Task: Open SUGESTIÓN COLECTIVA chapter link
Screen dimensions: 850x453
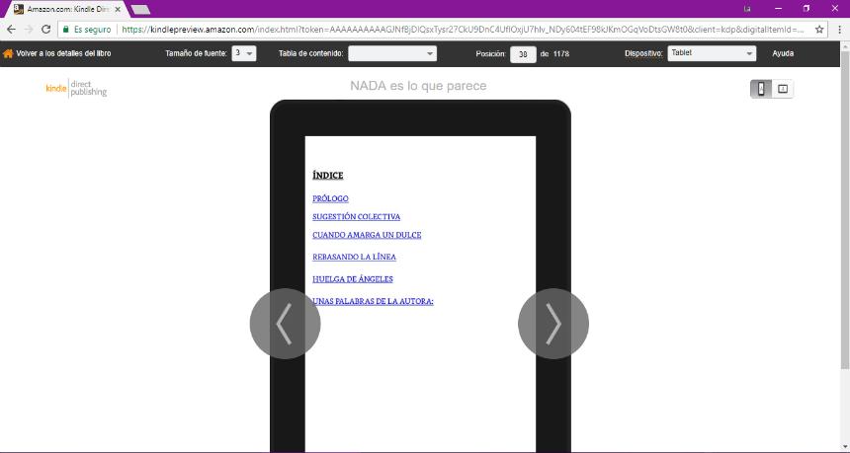Action: 356,216
